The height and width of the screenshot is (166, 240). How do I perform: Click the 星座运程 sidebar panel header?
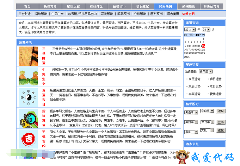pos(205,65)
